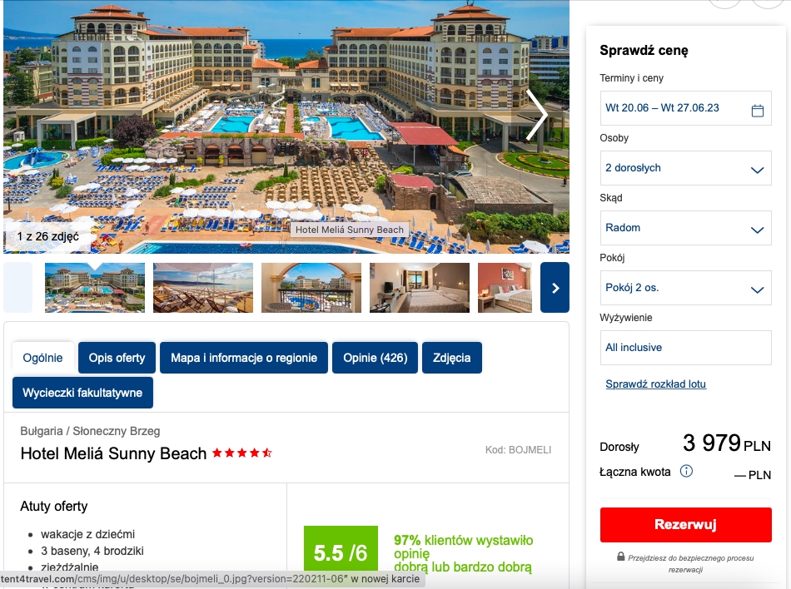Click the All inclusive Wyżywienie field

click(x=685, y=348)
